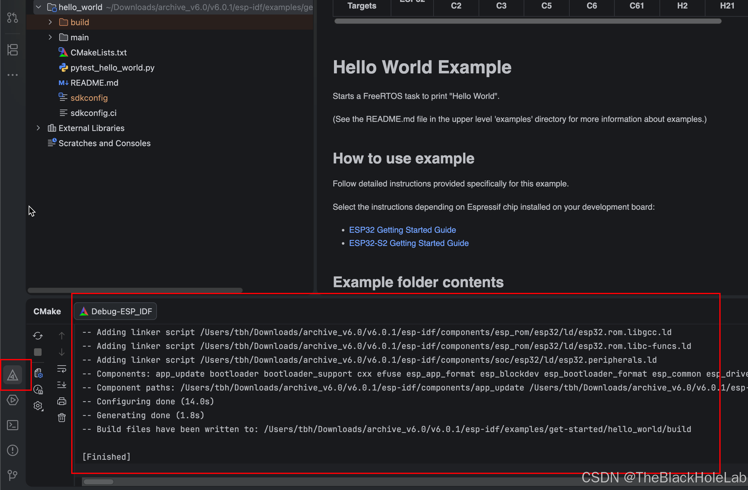This screenshot has width=748, height=490.
Task: Expand the main folder
Action: 50,37
